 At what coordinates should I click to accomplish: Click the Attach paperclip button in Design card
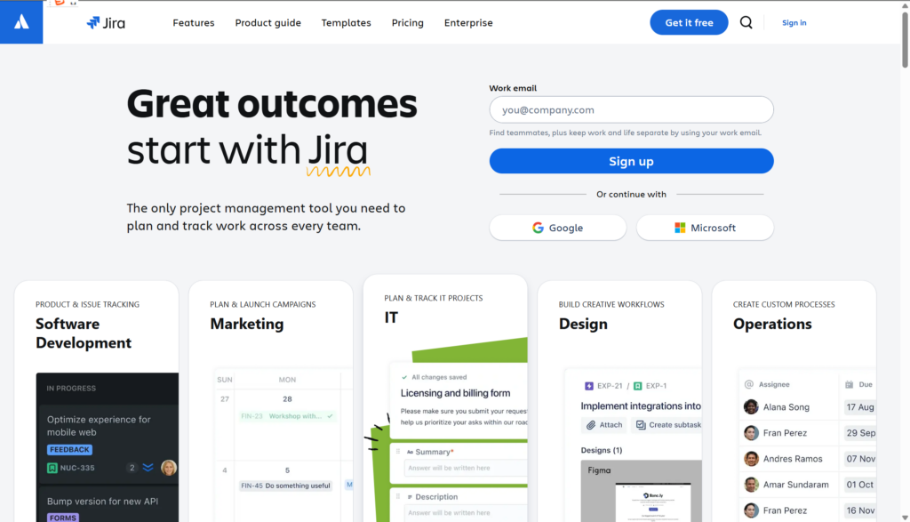[604, 425]
